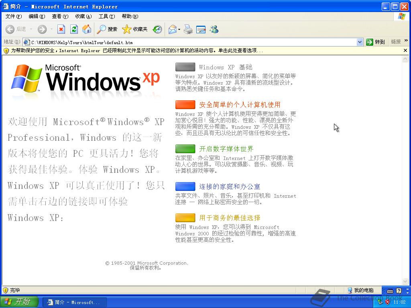411x308 pixels.
Task: Close the yellow information bar
Action: coord(405,50)
